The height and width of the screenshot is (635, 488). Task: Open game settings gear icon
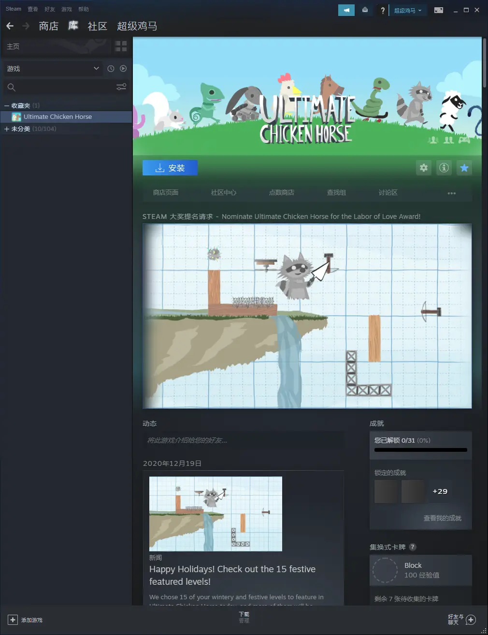(x=424, y=168)
